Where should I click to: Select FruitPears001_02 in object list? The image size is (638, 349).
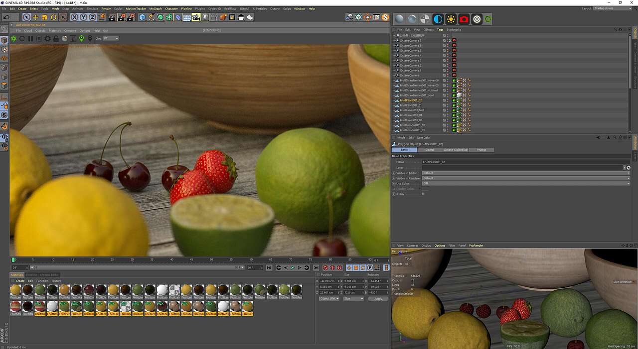[x=411, y=100]
